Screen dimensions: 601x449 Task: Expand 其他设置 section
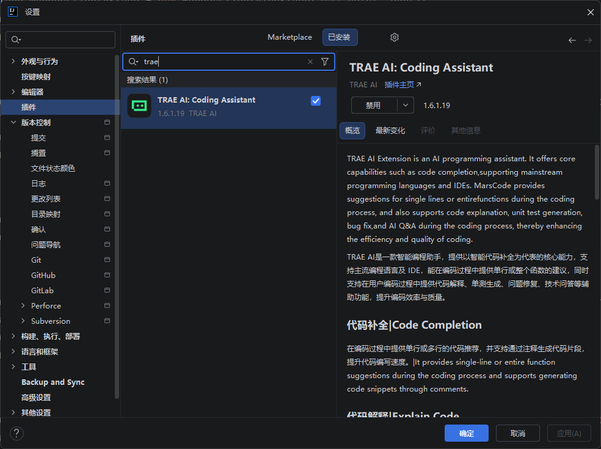tap(13, 412)
